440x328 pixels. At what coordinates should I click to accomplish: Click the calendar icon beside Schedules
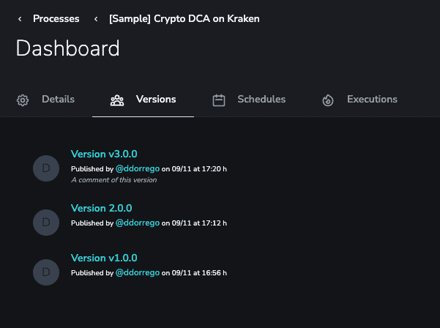219,100
